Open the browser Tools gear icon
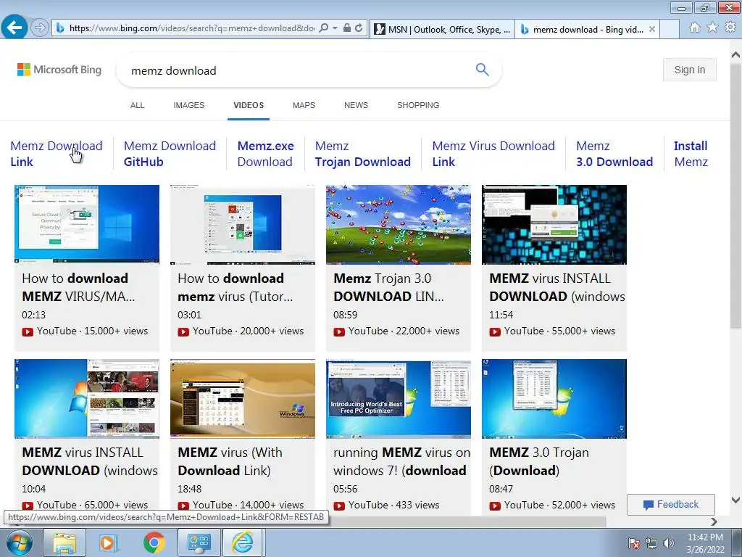This screenshot has height=557, width=742. [730, 28]
